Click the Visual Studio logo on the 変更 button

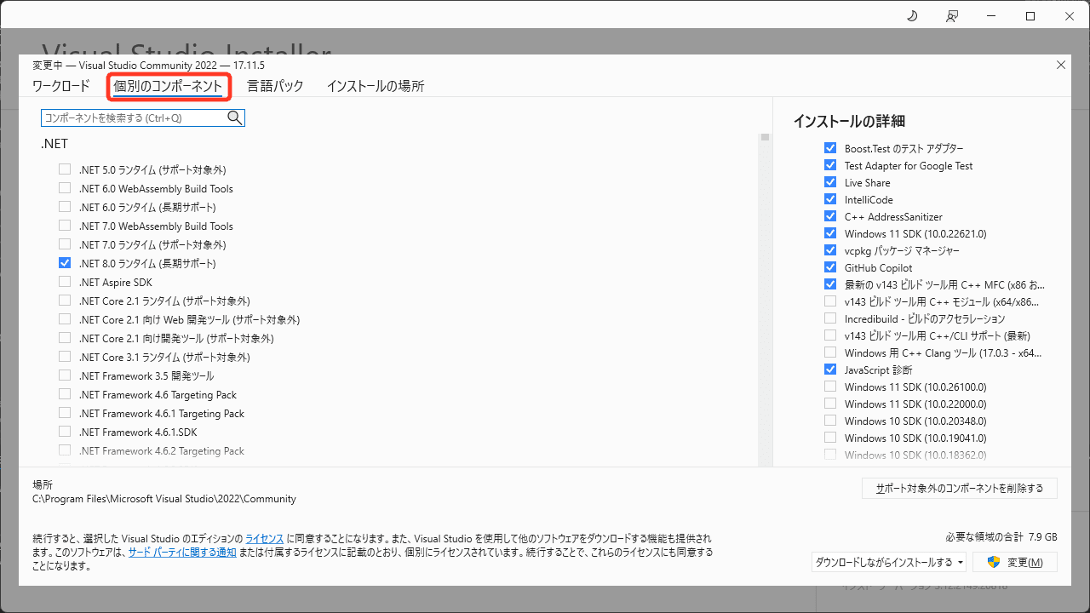pos(993,562)
